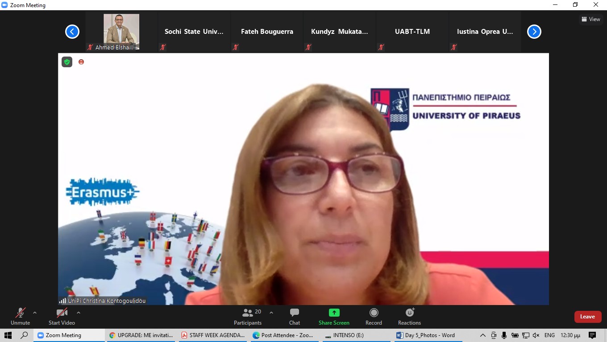Select the Iustina Oprea participant tile

coord(485,32)
